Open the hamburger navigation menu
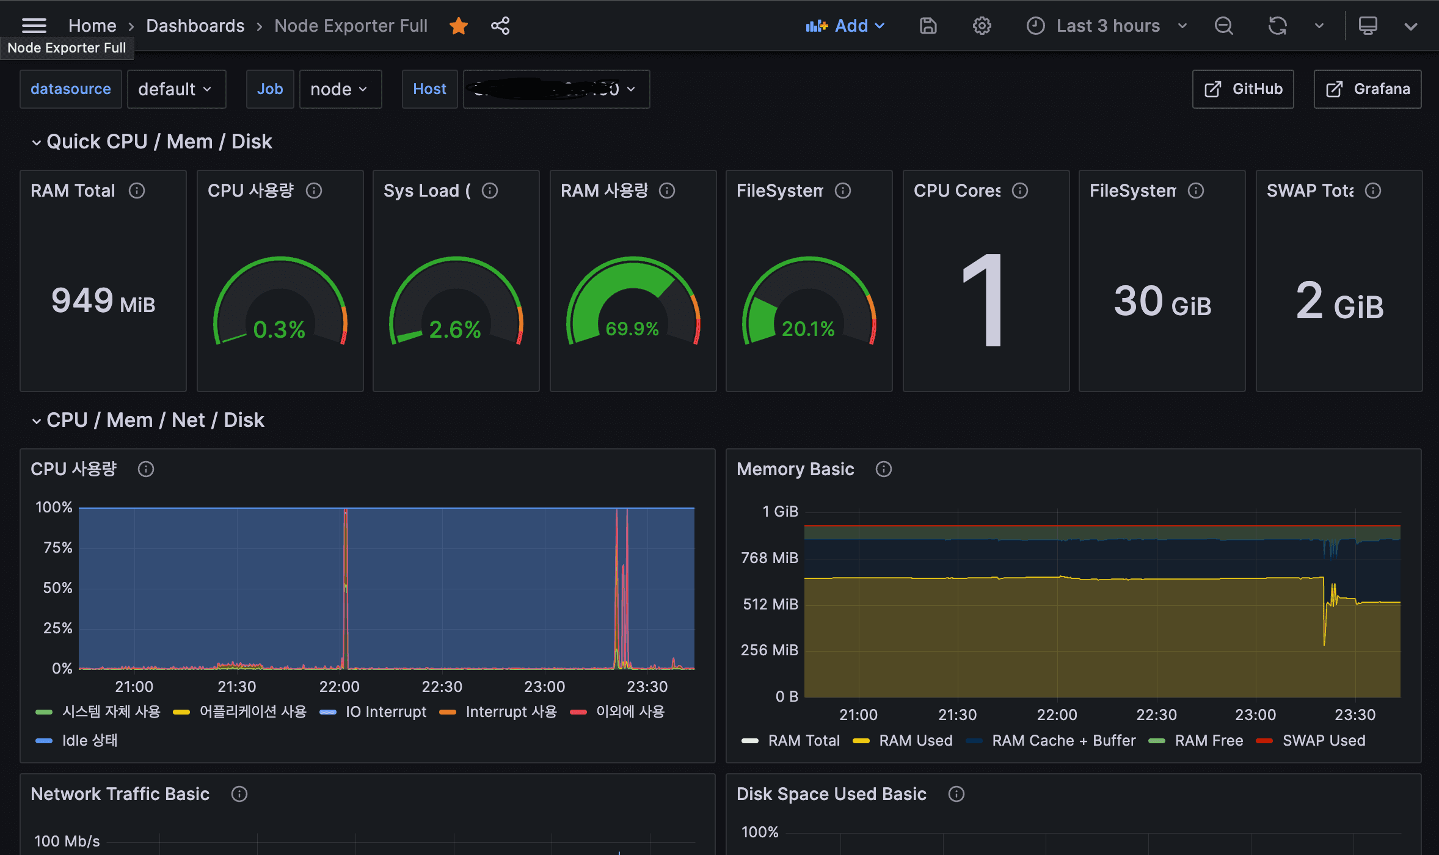1439x855 pixels. point(34,26)
